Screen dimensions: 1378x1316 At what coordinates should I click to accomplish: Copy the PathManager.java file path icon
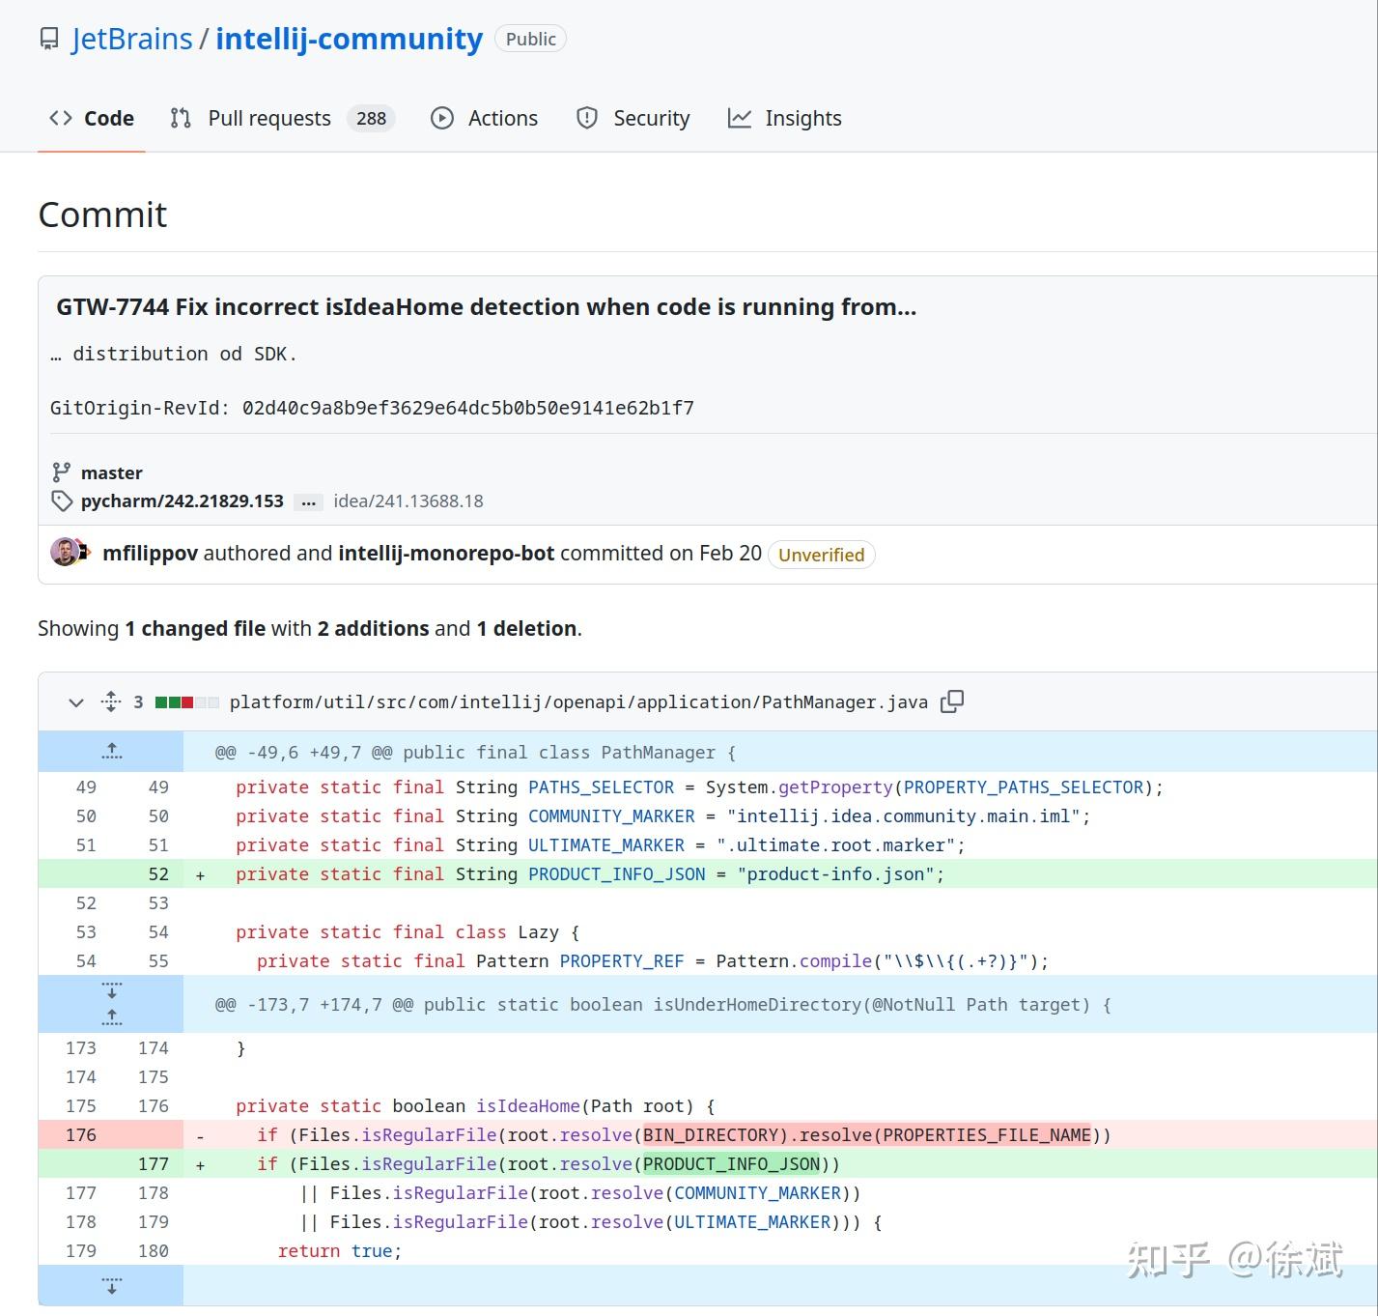[x=951, y=701]
